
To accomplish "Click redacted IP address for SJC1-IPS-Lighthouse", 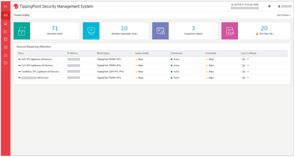I will tap(74, 66).
